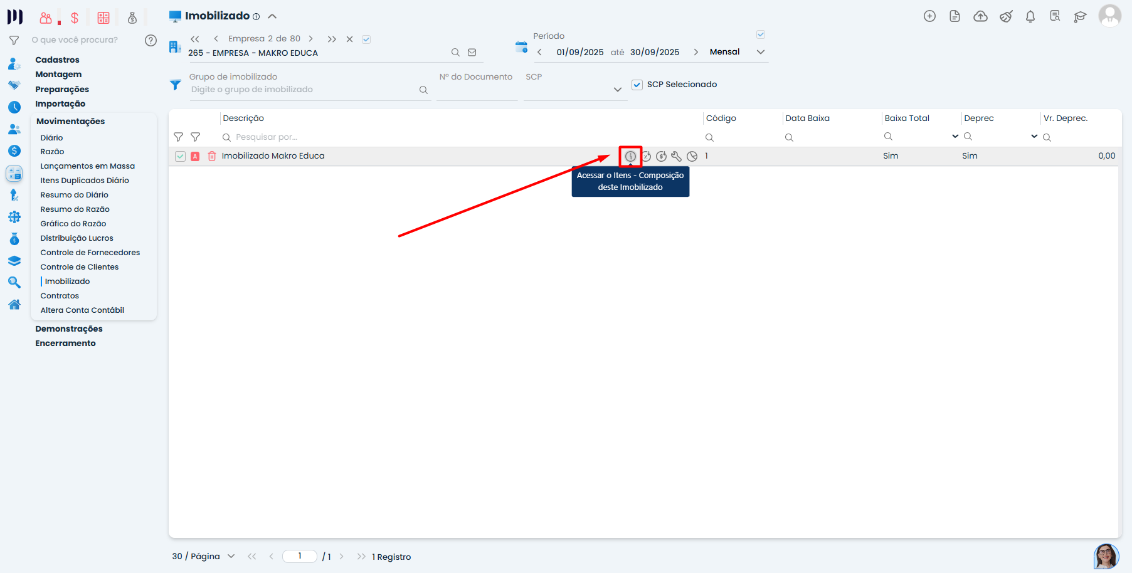Expand the SCP dropdown
The image size is (1132, 573).
point(617,90)
